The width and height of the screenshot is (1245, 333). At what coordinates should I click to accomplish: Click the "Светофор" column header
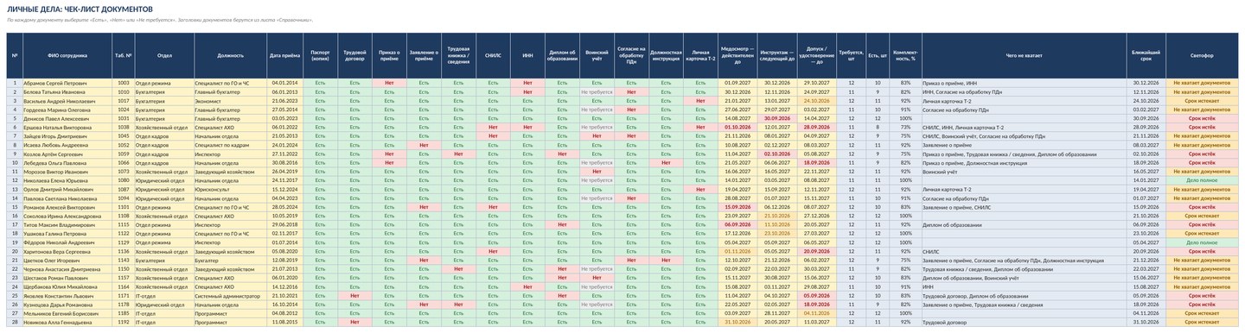1202,55
